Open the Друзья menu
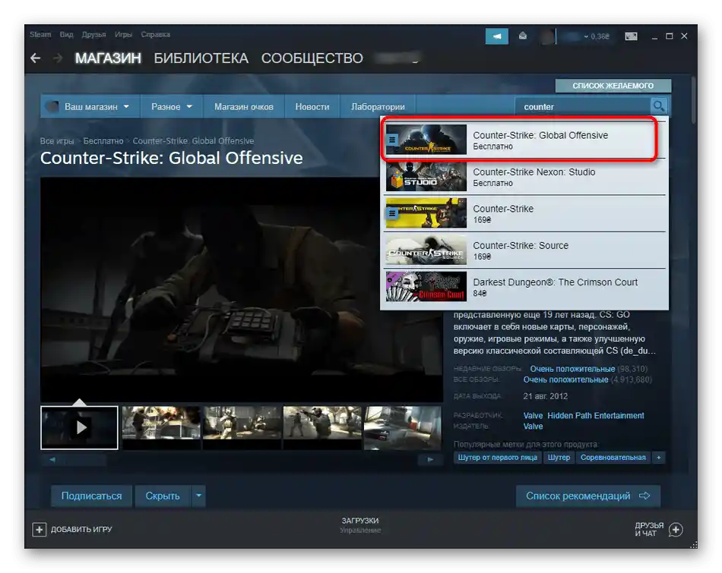Viewport: 722px width, 573px height. click(94, 34)
